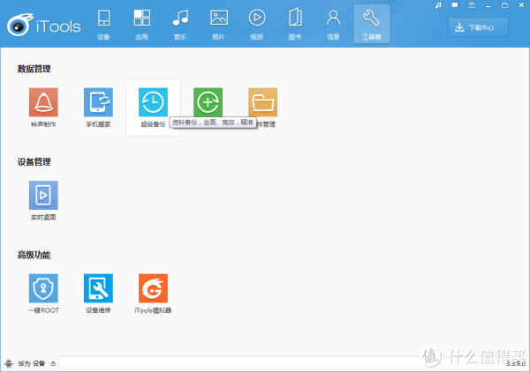Open the 设备维修 device repair tool
This screenshot has height=372, width=530.
98,288
